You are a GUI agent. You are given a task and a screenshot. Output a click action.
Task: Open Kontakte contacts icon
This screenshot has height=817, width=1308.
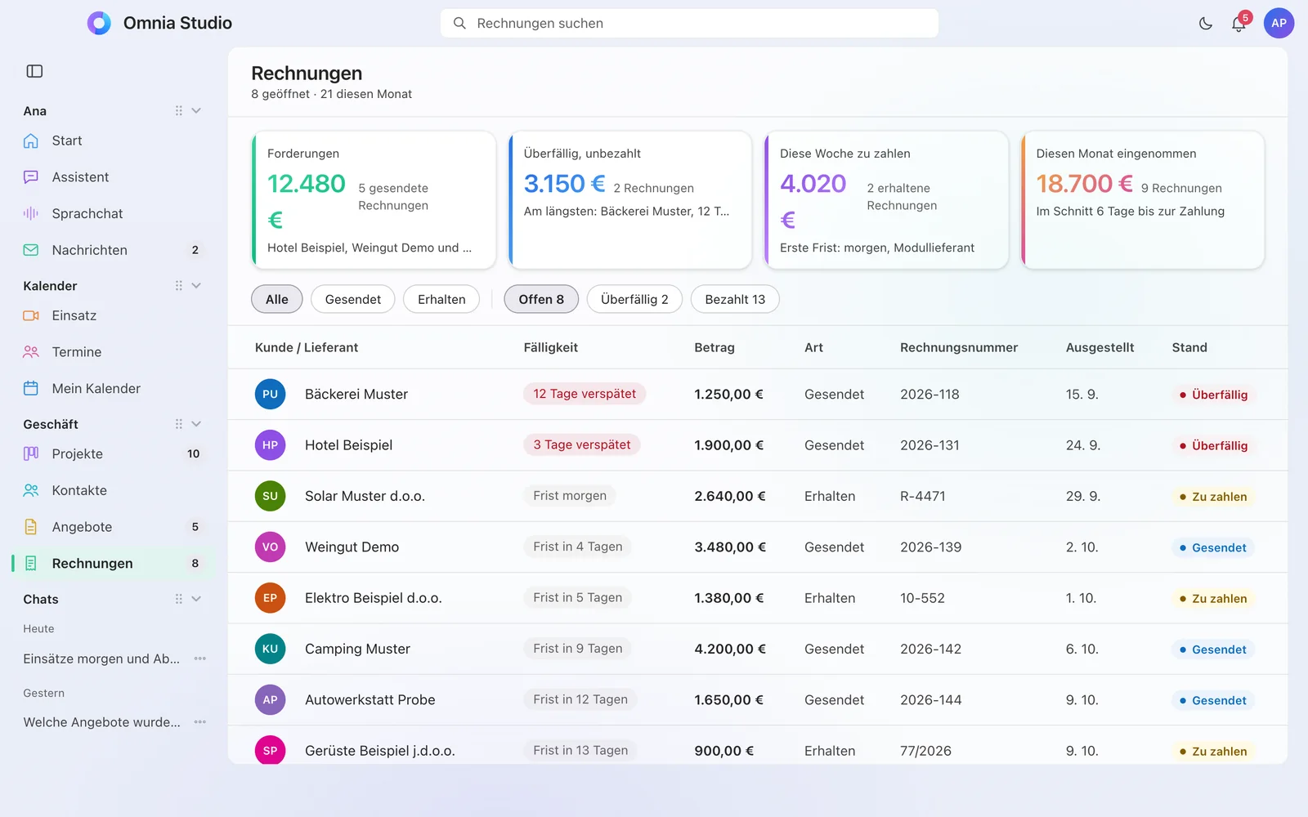tap(31, 490)
